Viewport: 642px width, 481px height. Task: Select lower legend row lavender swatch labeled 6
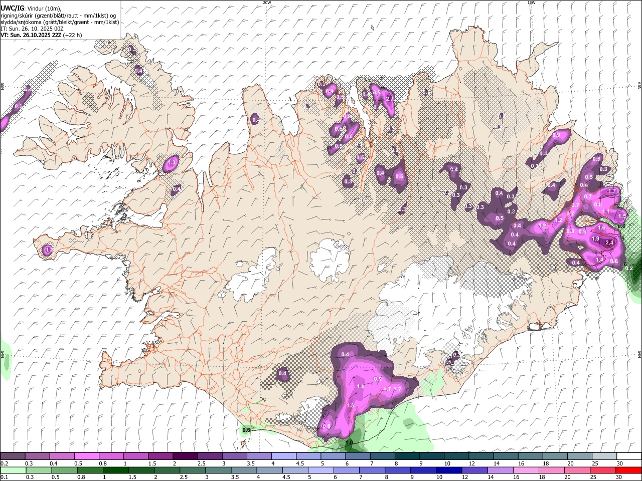[x=347, y=470]
